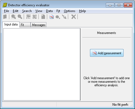The width and height of the screenshot is (135, 109).
Task: Click the plain magnifier zoom toolbar icon
Action: (x=20, y=17)
